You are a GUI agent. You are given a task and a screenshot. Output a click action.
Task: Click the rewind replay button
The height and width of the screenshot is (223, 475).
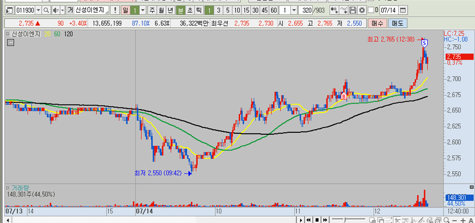click(x=309, y=220)
